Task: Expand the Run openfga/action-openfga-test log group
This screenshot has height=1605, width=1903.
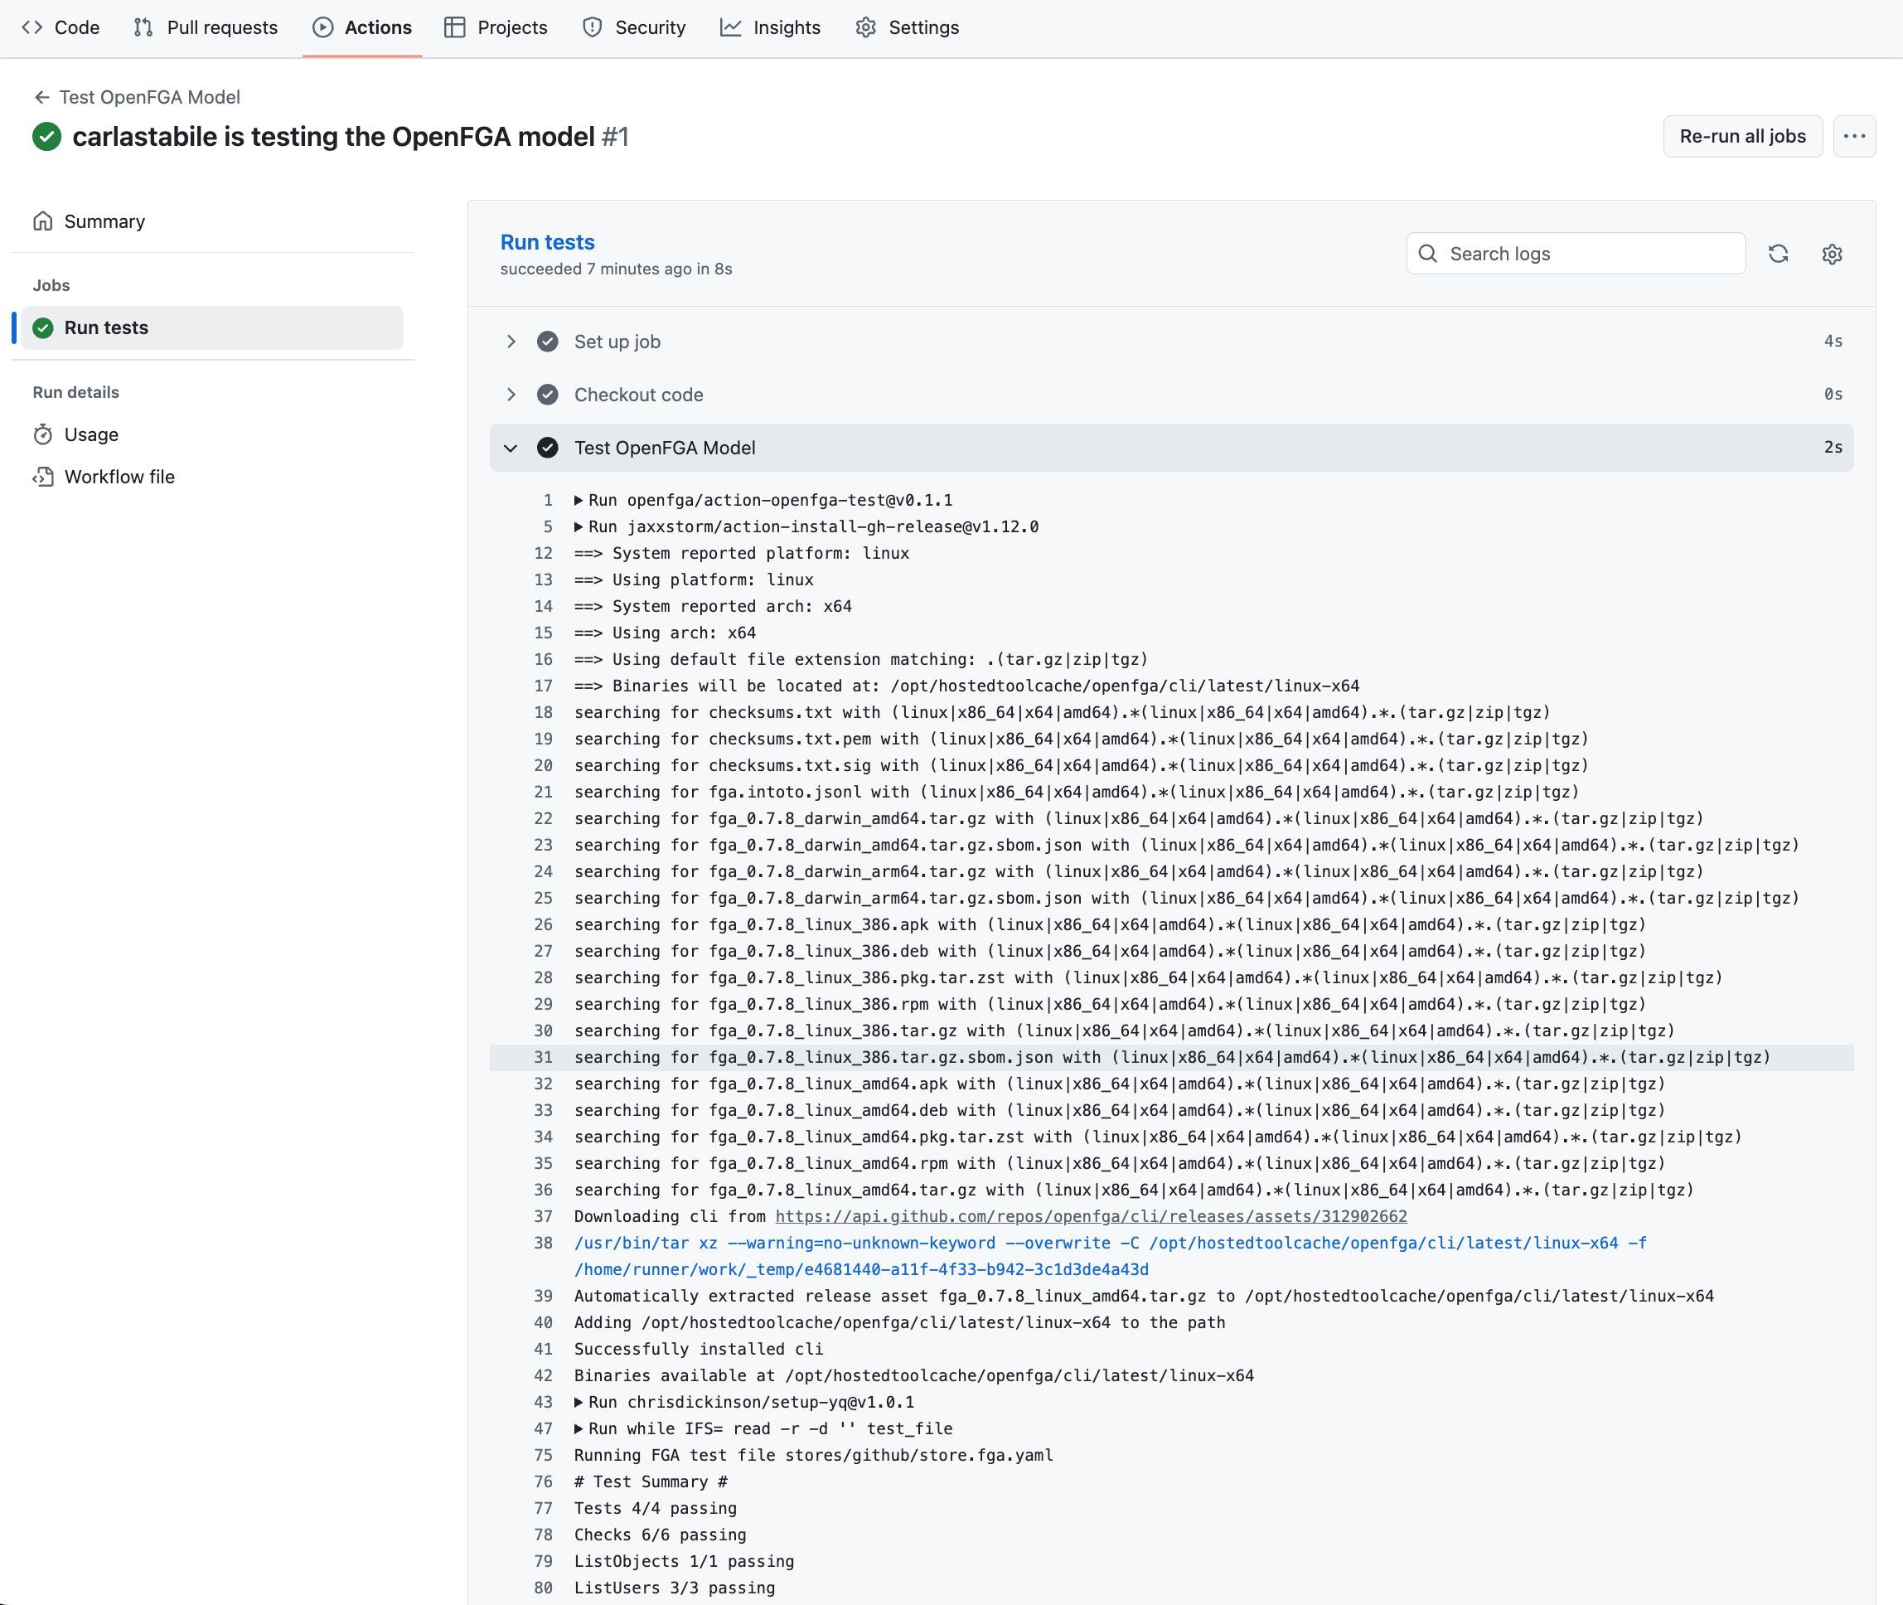Action: (579, 500)
